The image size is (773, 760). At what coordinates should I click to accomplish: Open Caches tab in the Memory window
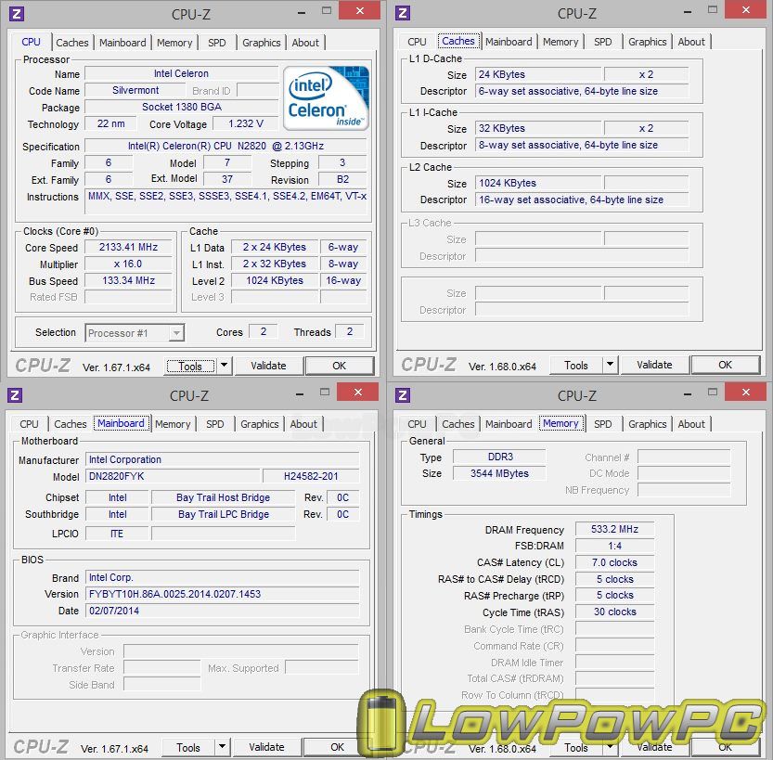[458, 424]
